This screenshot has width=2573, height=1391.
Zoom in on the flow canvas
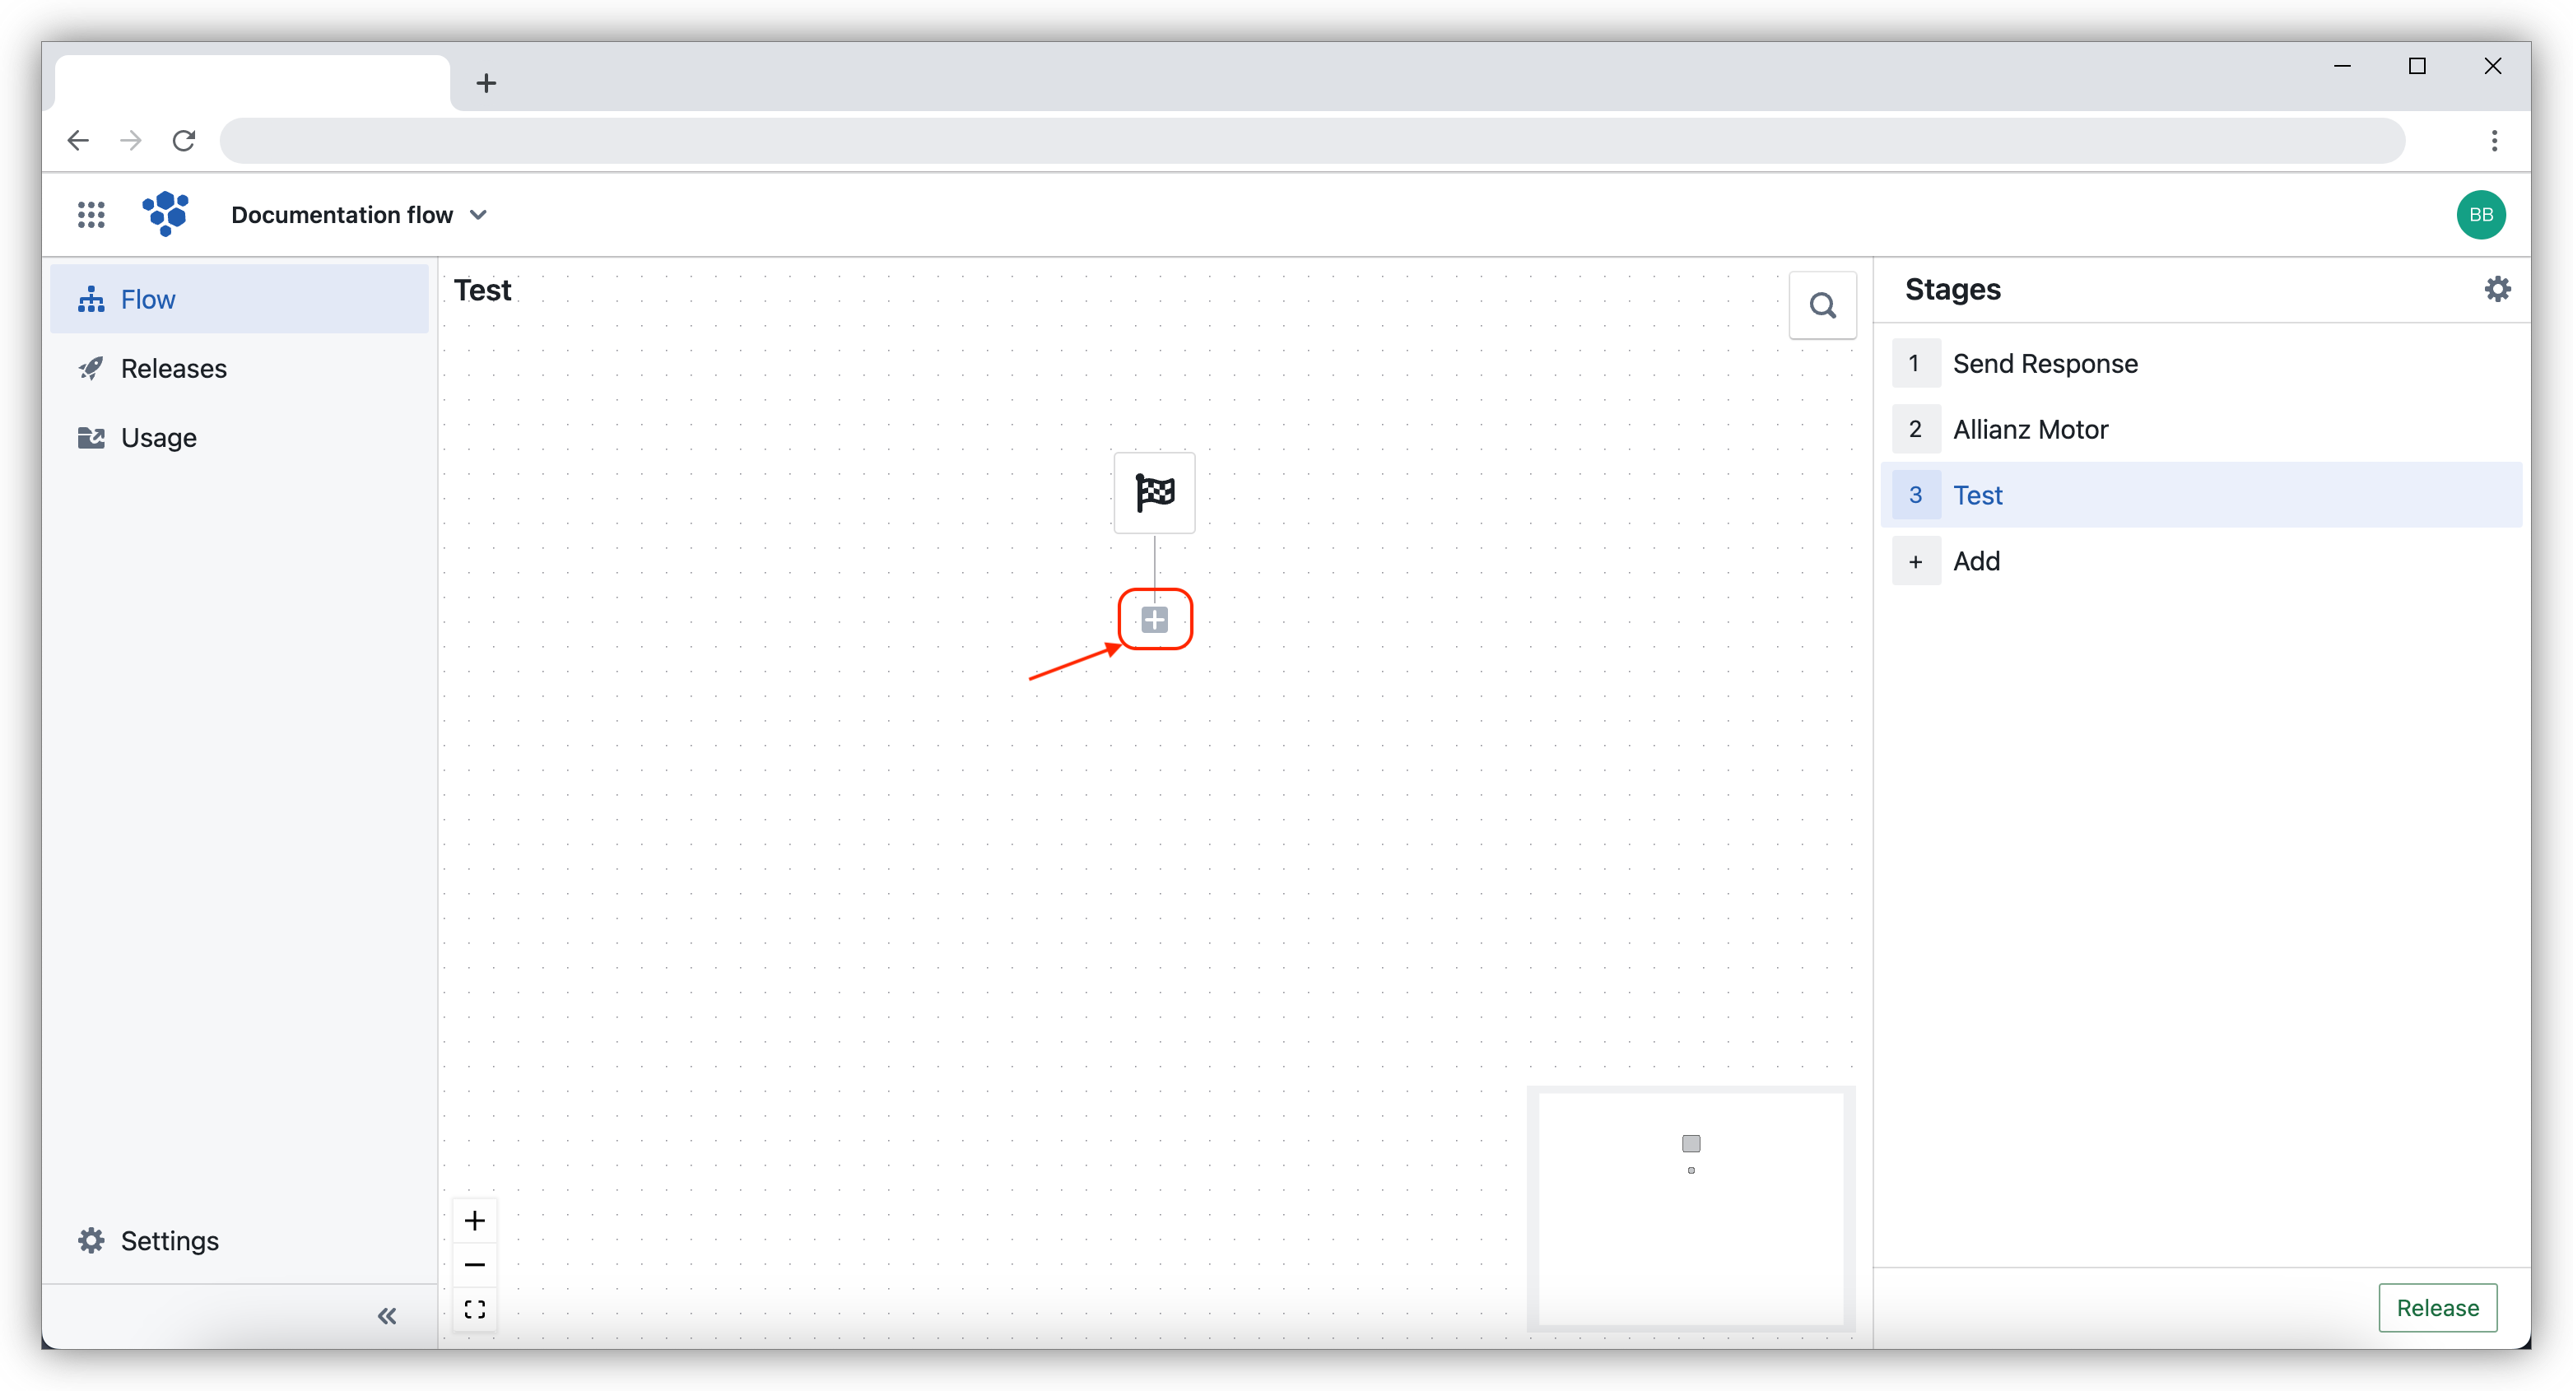pyautogui.click(x=476, y=1221)
